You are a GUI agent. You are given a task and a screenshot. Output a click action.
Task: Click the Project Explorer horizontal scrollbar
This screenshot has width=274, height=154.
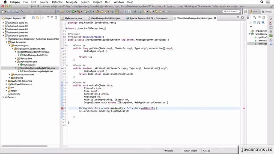[24, 146]
